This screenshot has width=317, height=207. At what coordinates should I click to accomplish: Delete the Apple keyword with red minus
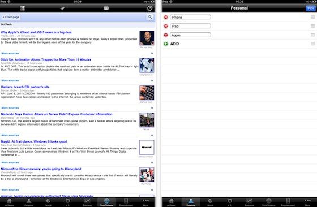166,35
